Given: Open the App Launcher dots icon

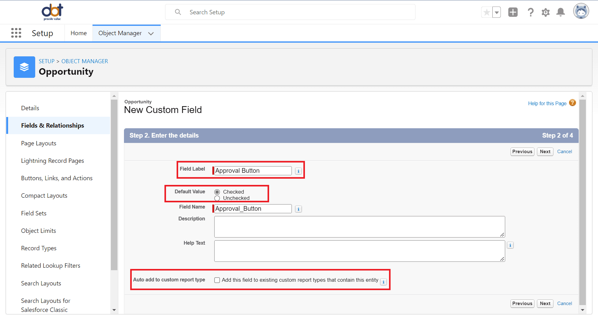Looking at the screenshot, I should (16, 33).
